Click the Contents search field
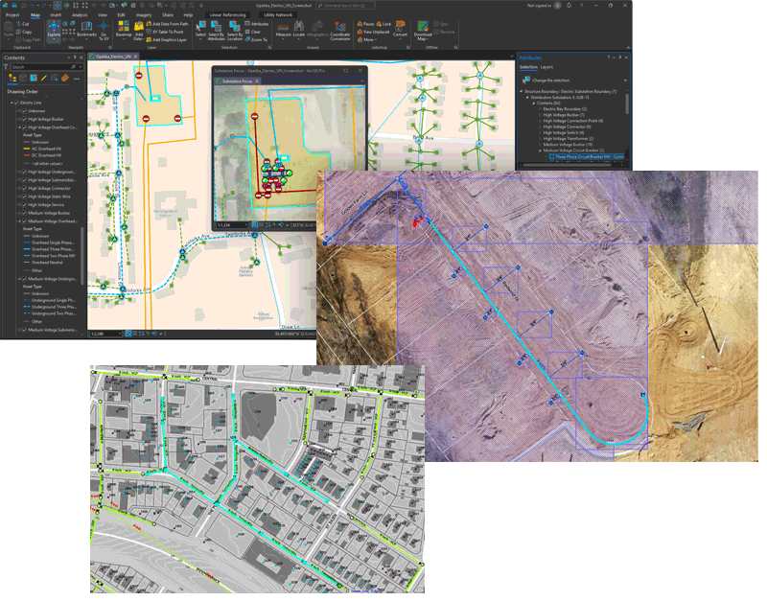Image resolution: width=767 pixels, height=601 pixels. pos(38,67)
